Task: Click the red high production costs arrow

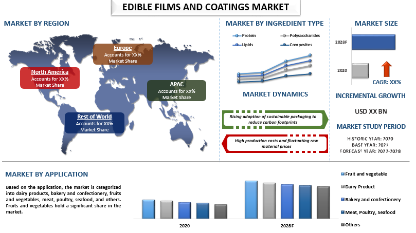Action: point(275,144)
